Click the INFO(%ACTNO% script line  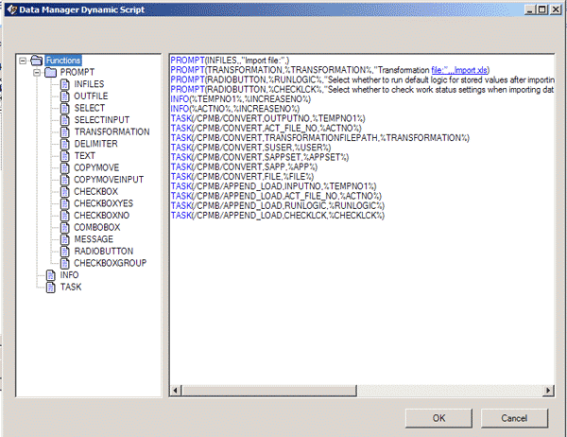point(235,109)
